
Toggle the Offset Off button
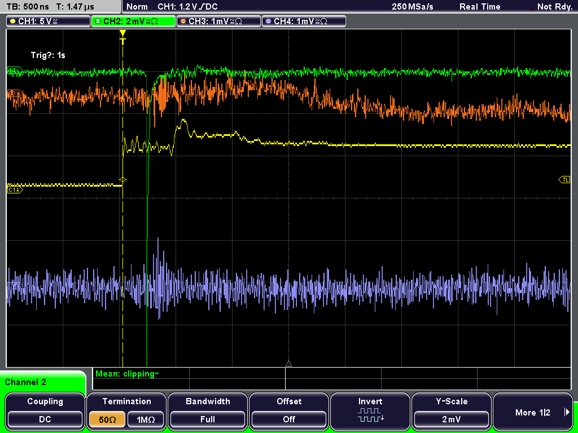tap(289, 411)
